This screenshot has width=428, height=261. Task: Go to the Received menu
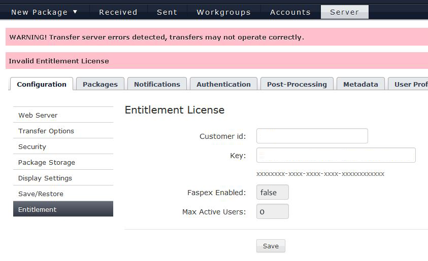[118, 12]
